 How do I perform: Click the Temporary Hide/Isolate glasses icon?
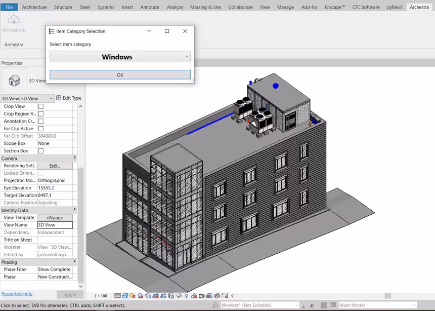coord(179,296)
